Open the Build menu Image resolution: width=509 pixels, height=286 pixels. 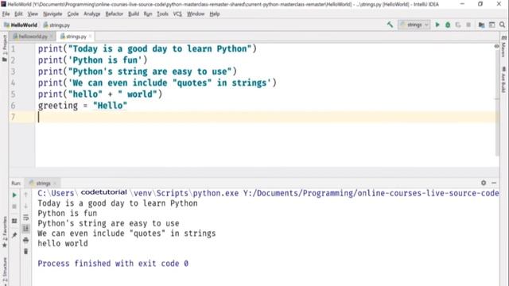tap(134, 14)
